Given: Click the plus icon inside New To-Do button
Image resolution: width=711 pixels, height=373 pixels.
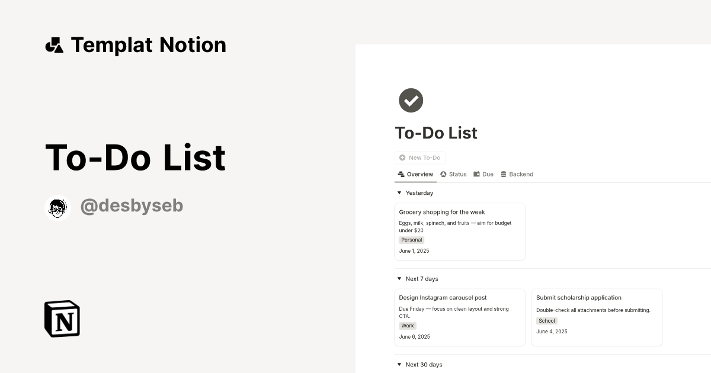Looking at the screenshot, I should 402,157.
